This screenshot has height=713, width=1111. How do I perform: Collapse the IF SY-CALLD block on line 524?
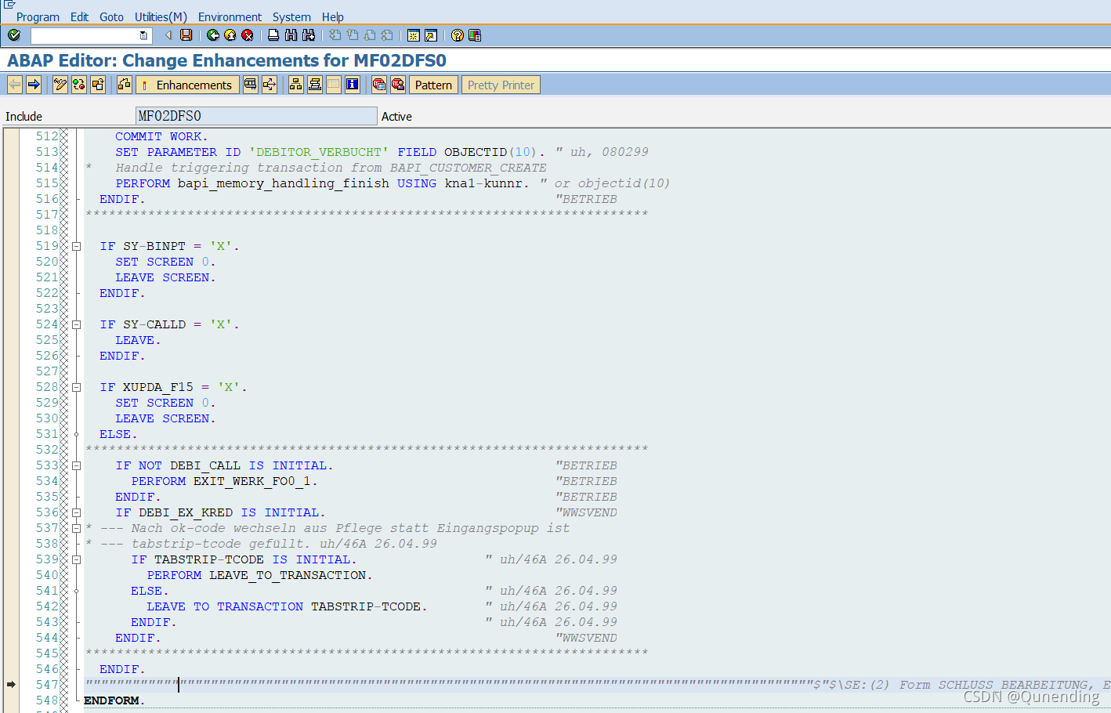coord(77,324)
